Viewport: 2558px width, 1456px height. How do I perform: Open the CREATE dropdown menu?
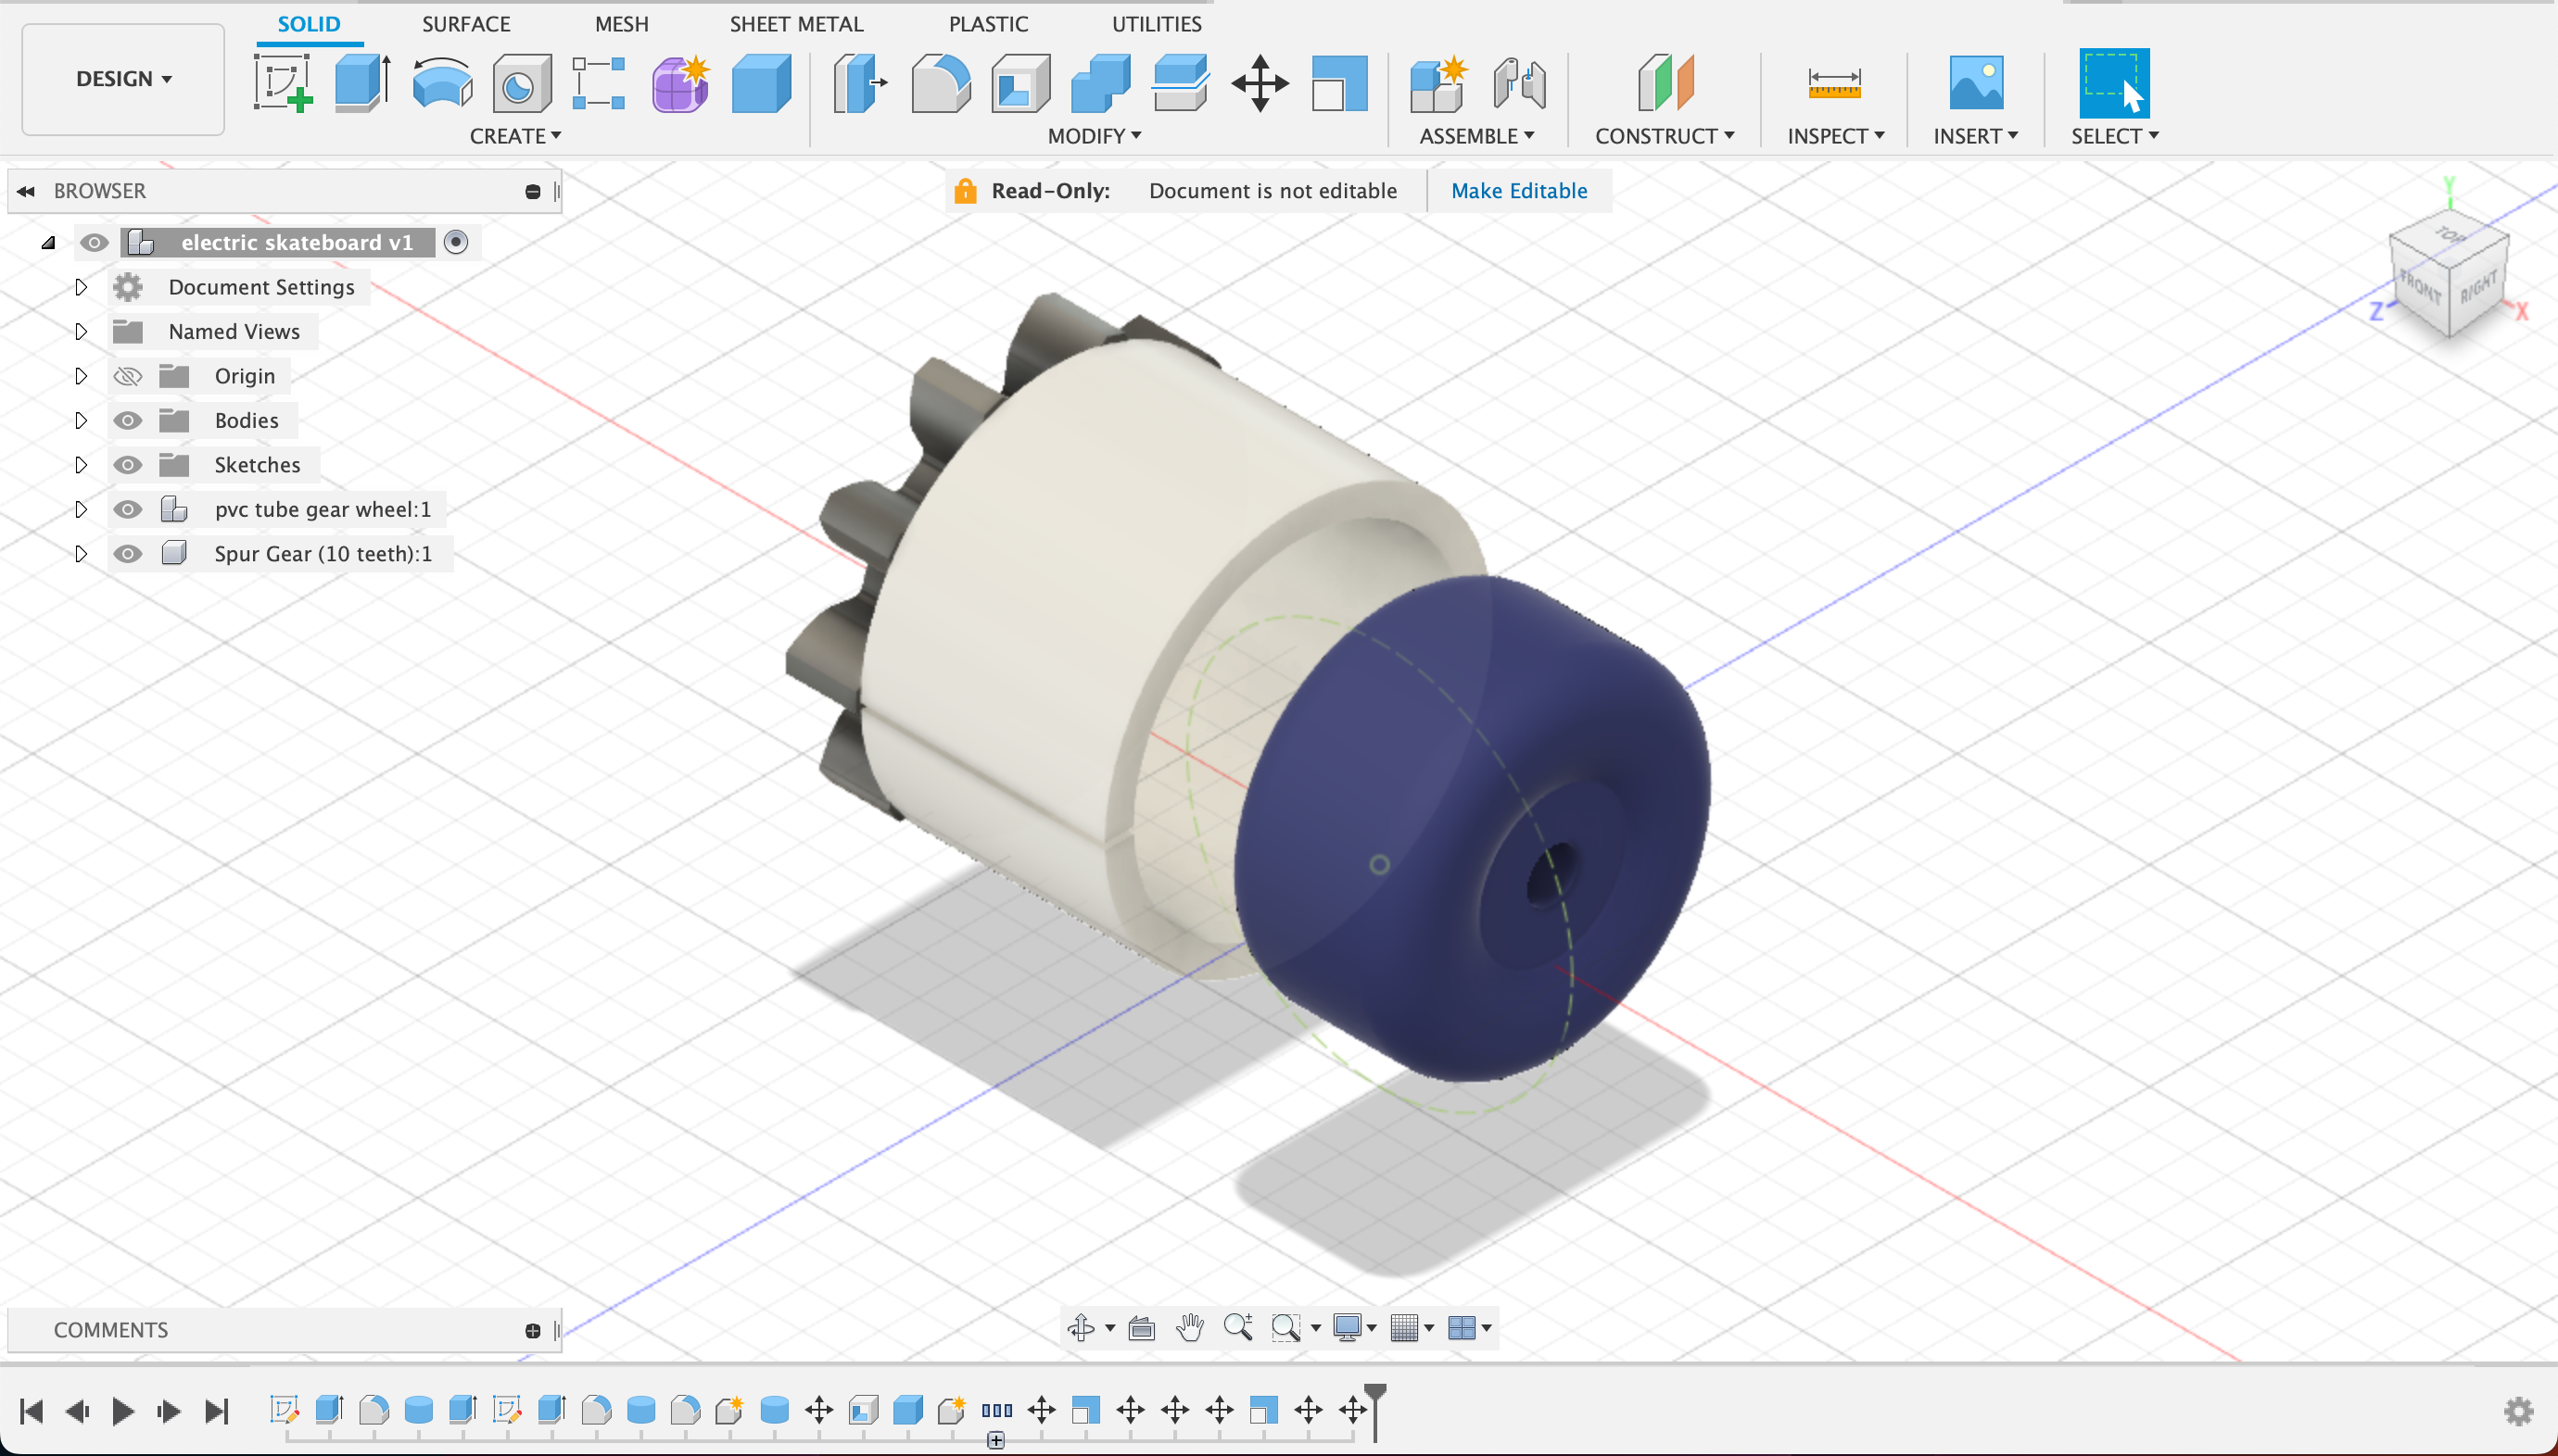(515, 136)
